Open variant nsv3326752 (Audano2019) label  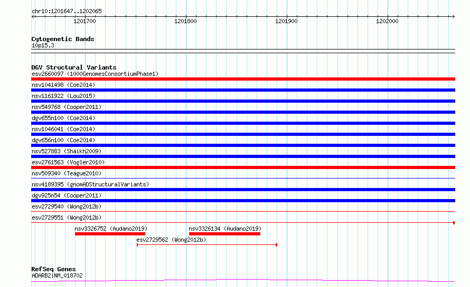pos(111,229)
